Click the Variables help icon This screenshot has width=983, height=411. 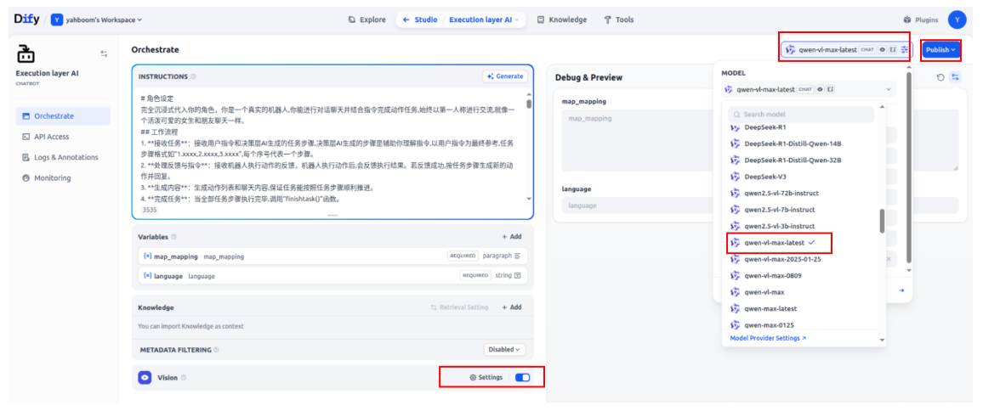pos(173,237)
